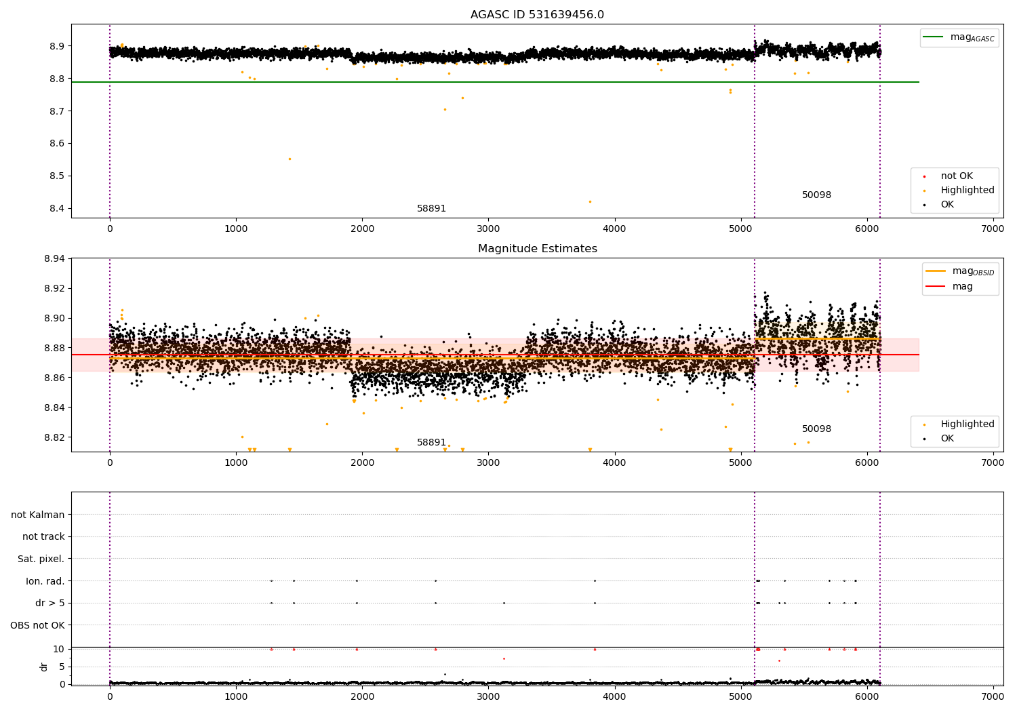Click the 8.88 tick on Magnitude Estimates y-axis
The height and width of the screenshot is (712, 1017).
(54, 348)
